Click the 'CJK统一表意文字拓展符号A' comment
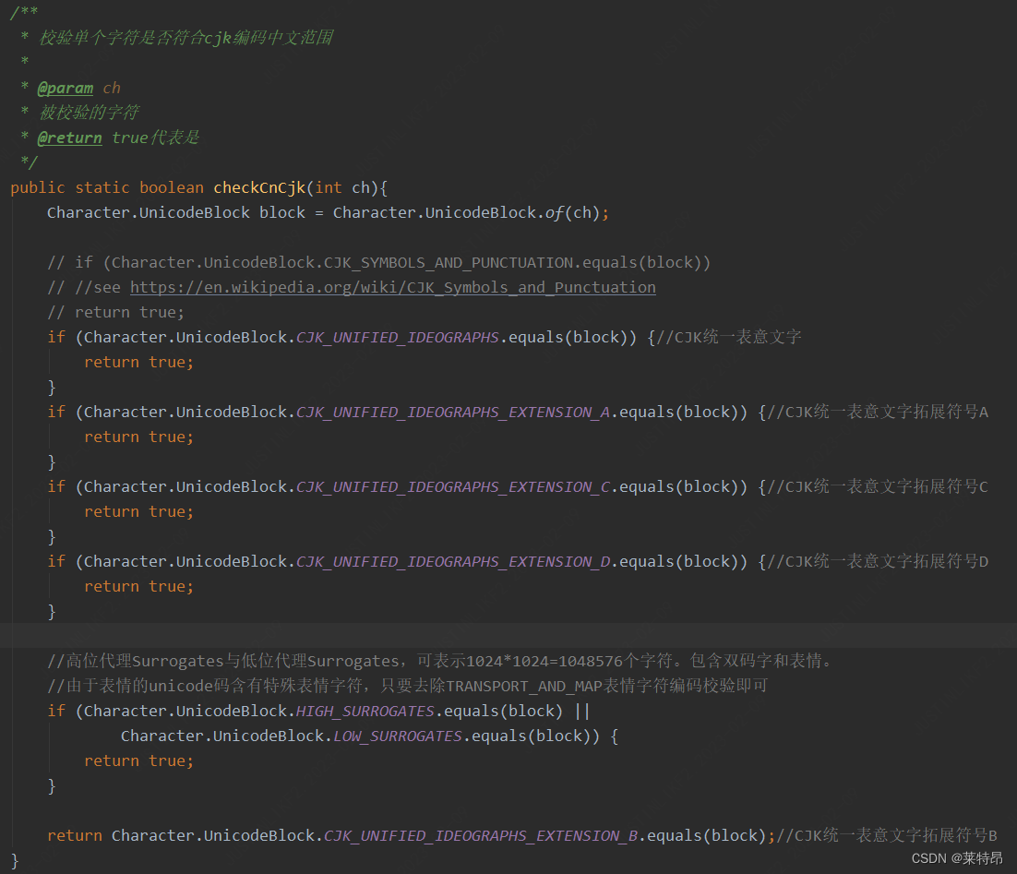The image size is (1017, 874). (878, 412)
